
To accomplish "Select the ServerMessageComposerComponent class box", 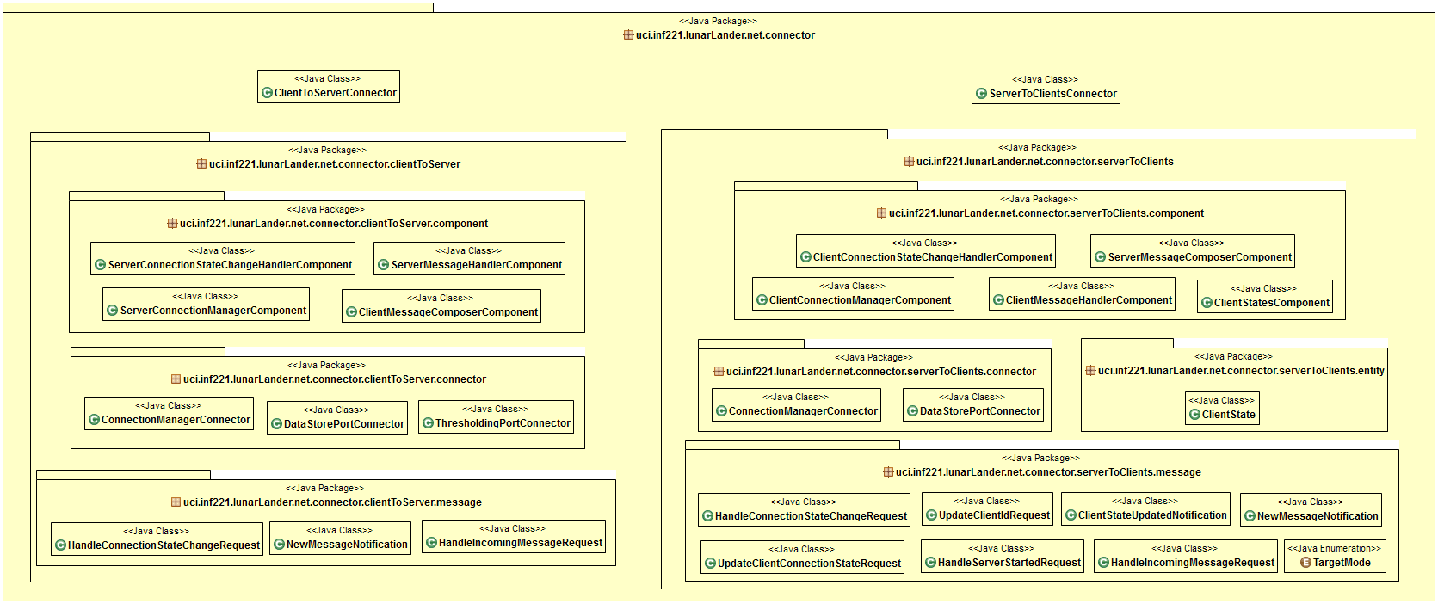I will (x=1192, y=251).
